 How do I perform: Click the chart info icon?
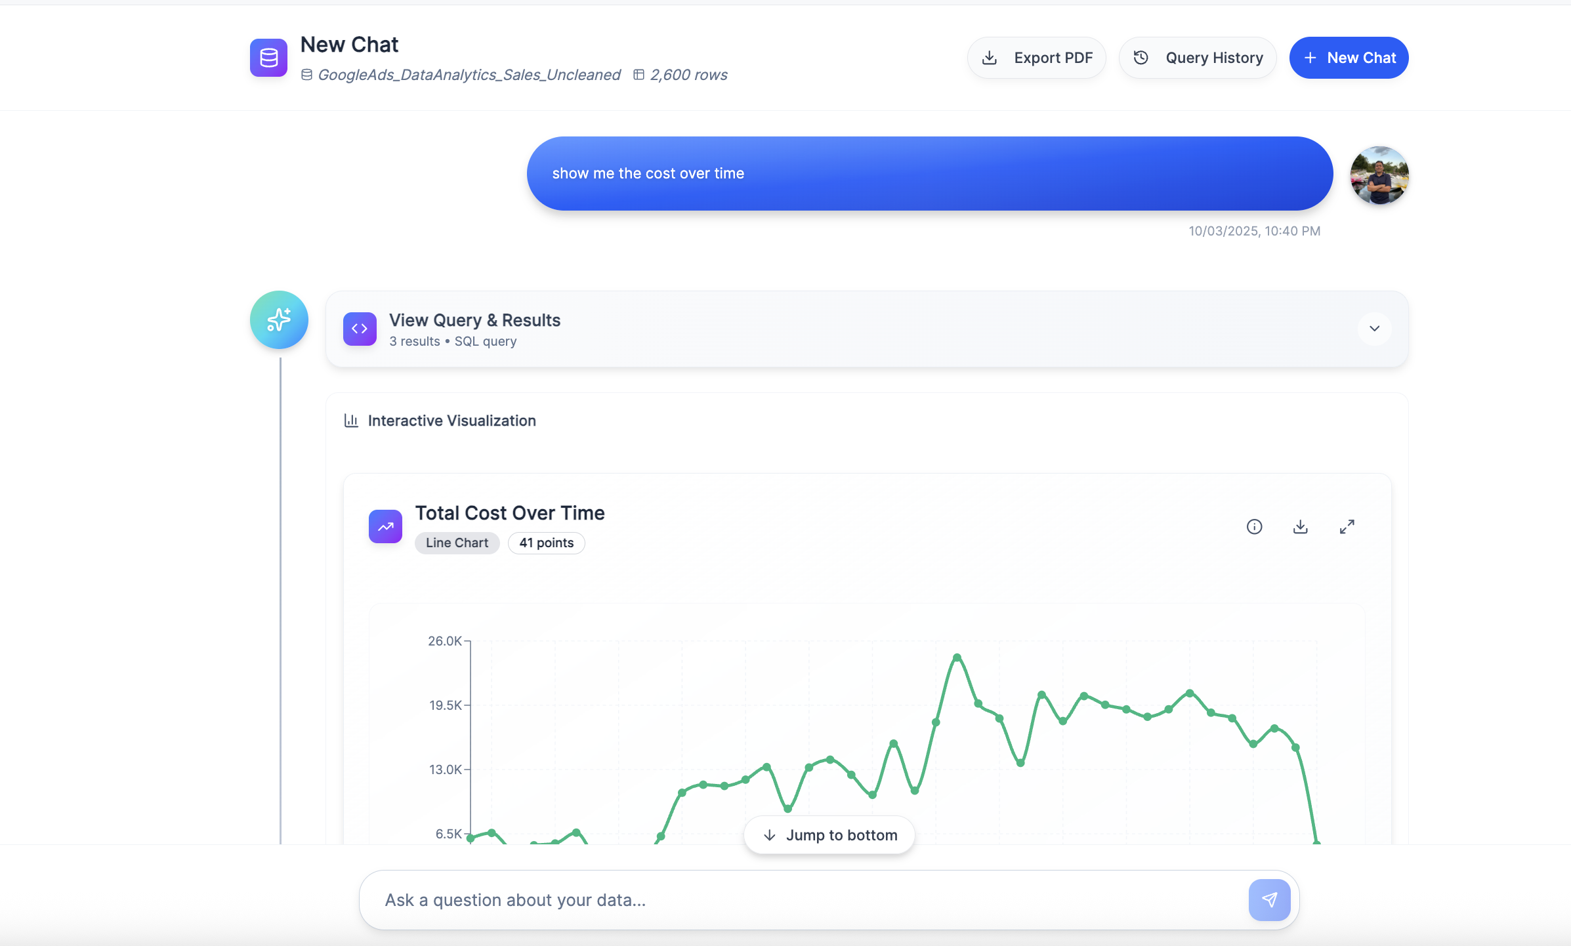tap(1254, 527)
